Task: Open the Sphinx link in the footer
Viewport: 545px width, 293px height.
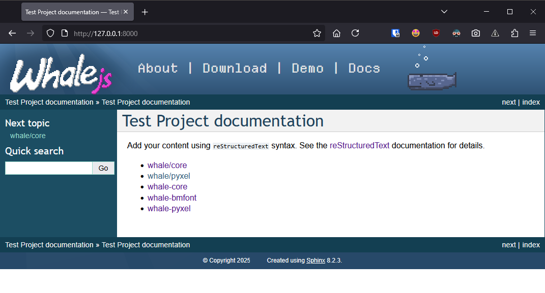Action: pos(315,261)
